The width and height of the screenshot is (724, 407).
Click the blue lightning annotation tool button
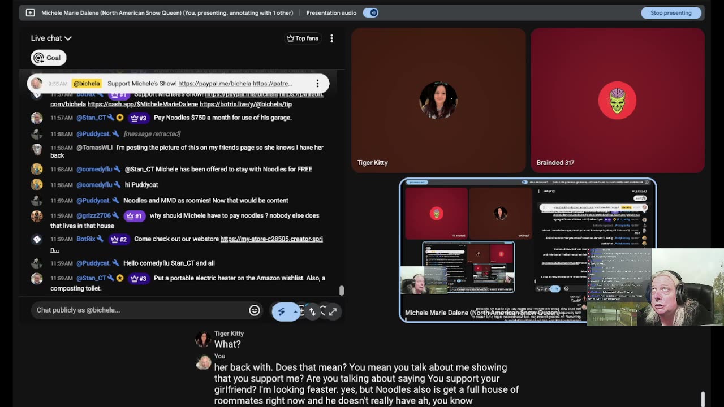[x=281, y=311]
